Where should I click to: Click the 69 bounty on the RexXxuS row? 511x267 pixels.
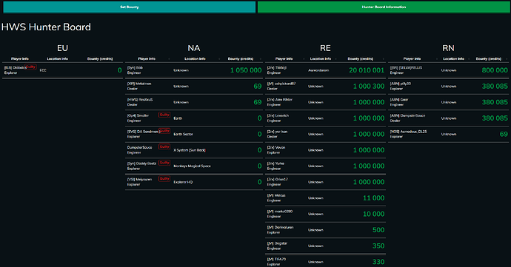[x=258, y=102]
